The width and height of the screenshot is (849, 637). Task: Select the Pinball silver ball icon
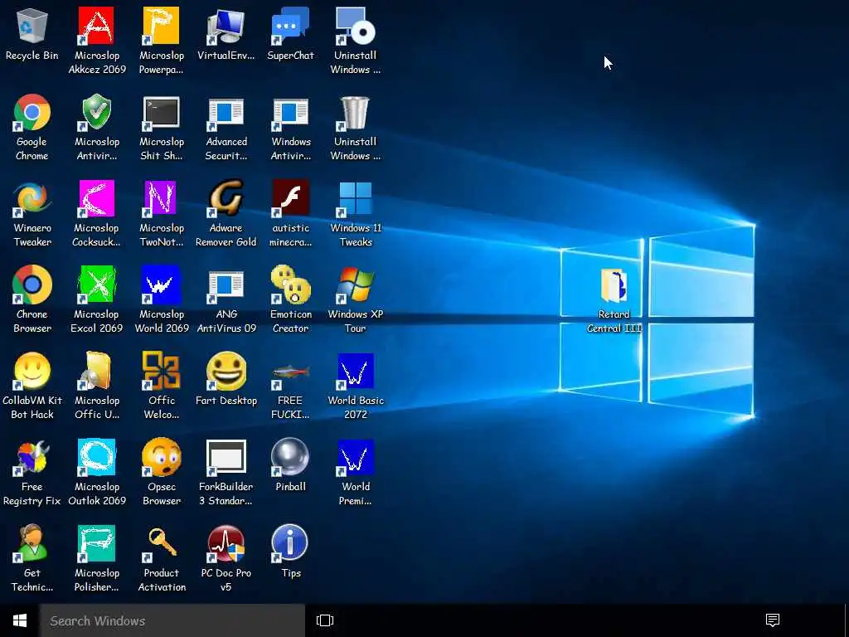(x=290, y=457)
